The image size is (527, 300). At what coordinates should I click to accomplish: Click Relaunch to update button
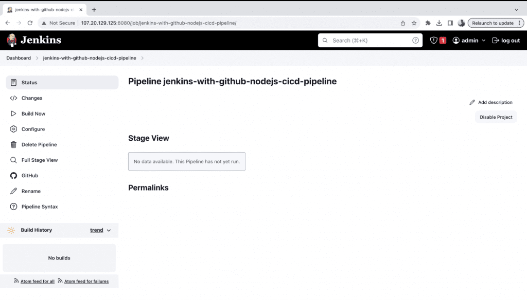point(496,23)
